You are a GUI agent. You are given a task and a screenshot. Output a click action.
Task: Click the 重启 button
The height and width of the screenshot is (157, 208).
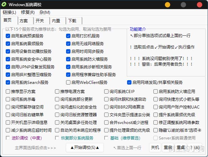(168, 148)
